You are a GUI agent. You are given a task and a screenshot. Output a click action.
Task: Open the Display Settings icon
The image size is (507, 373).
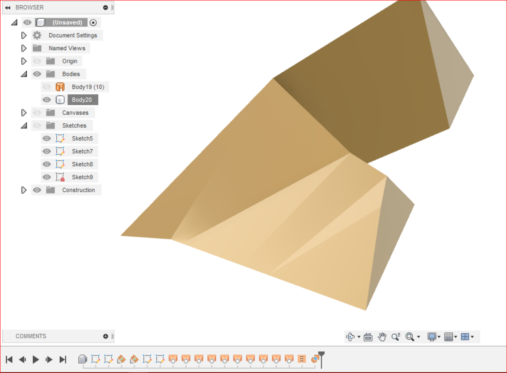tap(433, 336)
